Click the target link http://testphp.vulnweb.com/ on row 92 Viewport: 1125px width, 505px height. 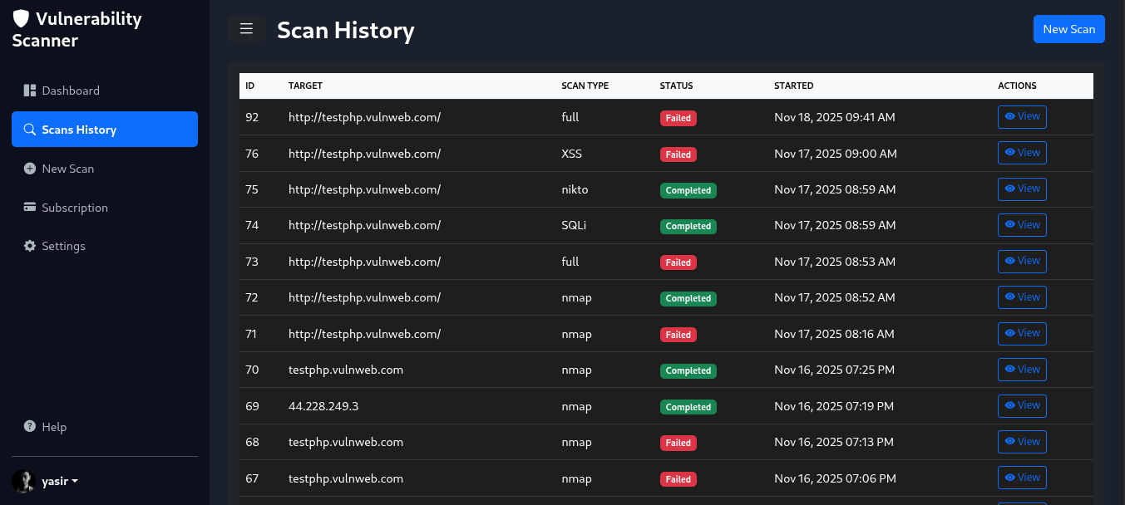[x=364, y=117]
